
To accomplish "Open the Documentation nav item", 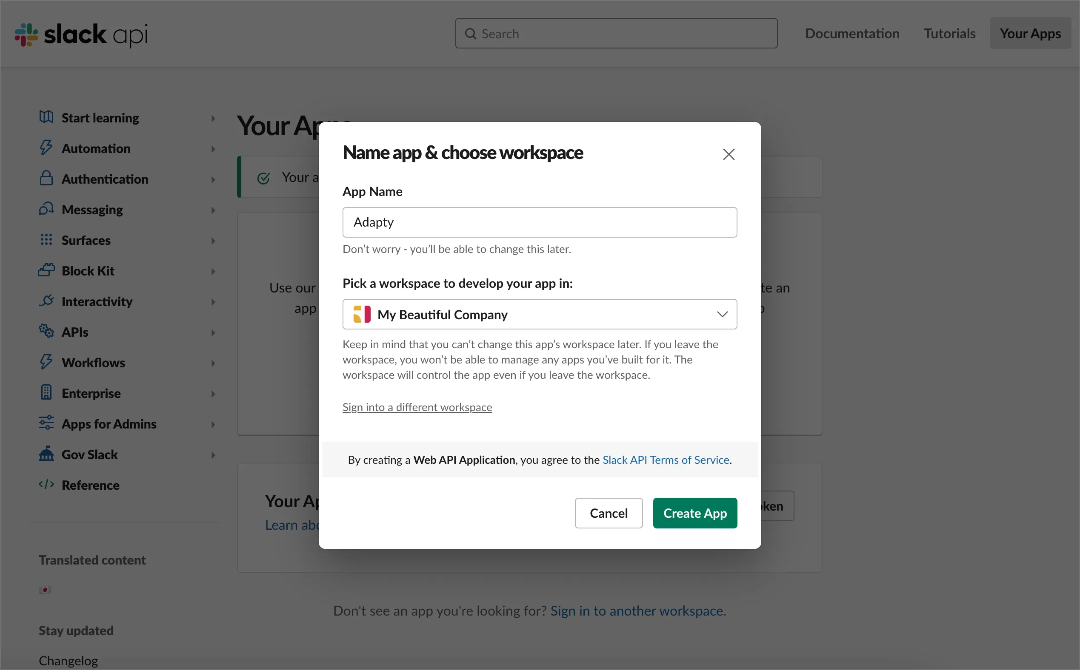I will (851, 34).
